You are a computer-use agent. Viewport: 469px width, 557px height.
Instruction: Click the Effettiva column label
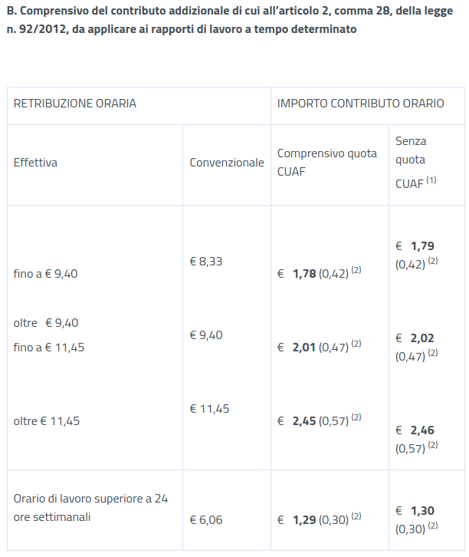tap(35, 163)
